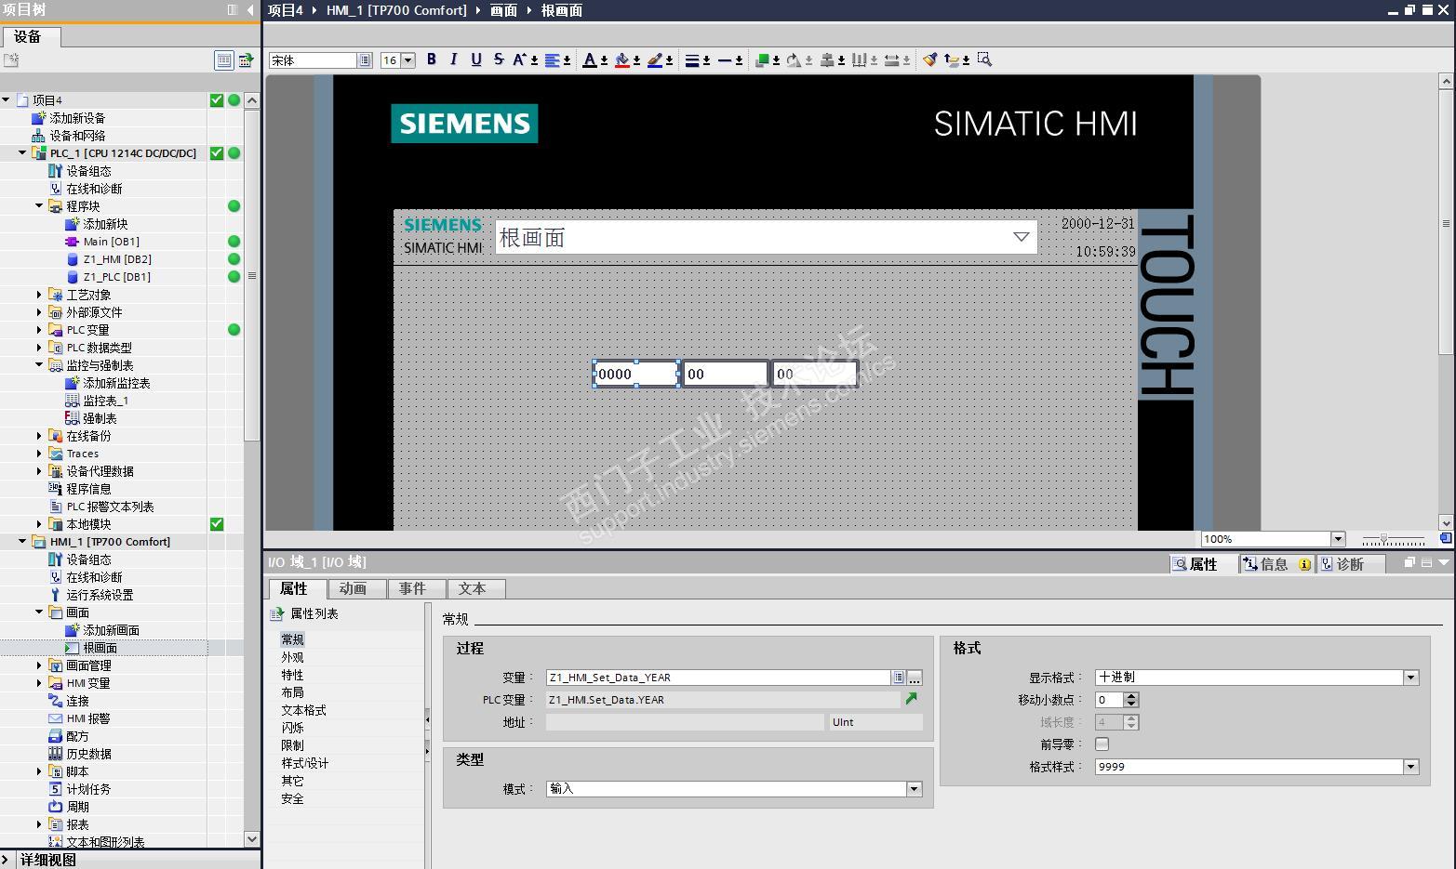The height and width of the screenshot is (869, 1456).
Task: Open the format pattern 9999 dropdown
Action: point(1411,767)
